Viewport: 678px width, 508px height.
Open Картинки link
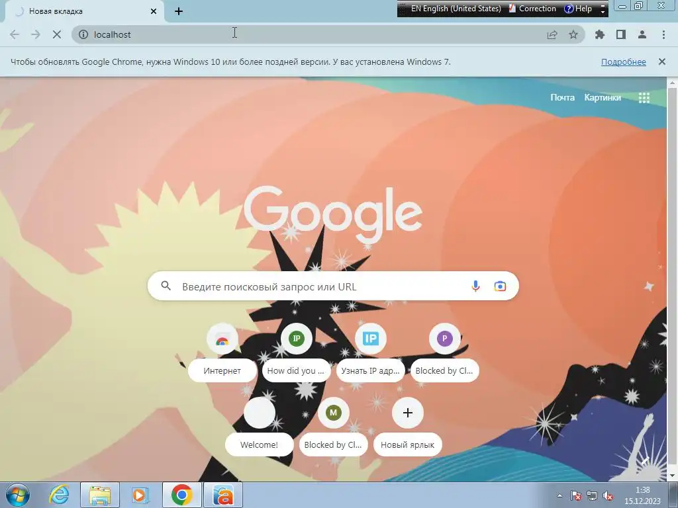tap(603, 98)
